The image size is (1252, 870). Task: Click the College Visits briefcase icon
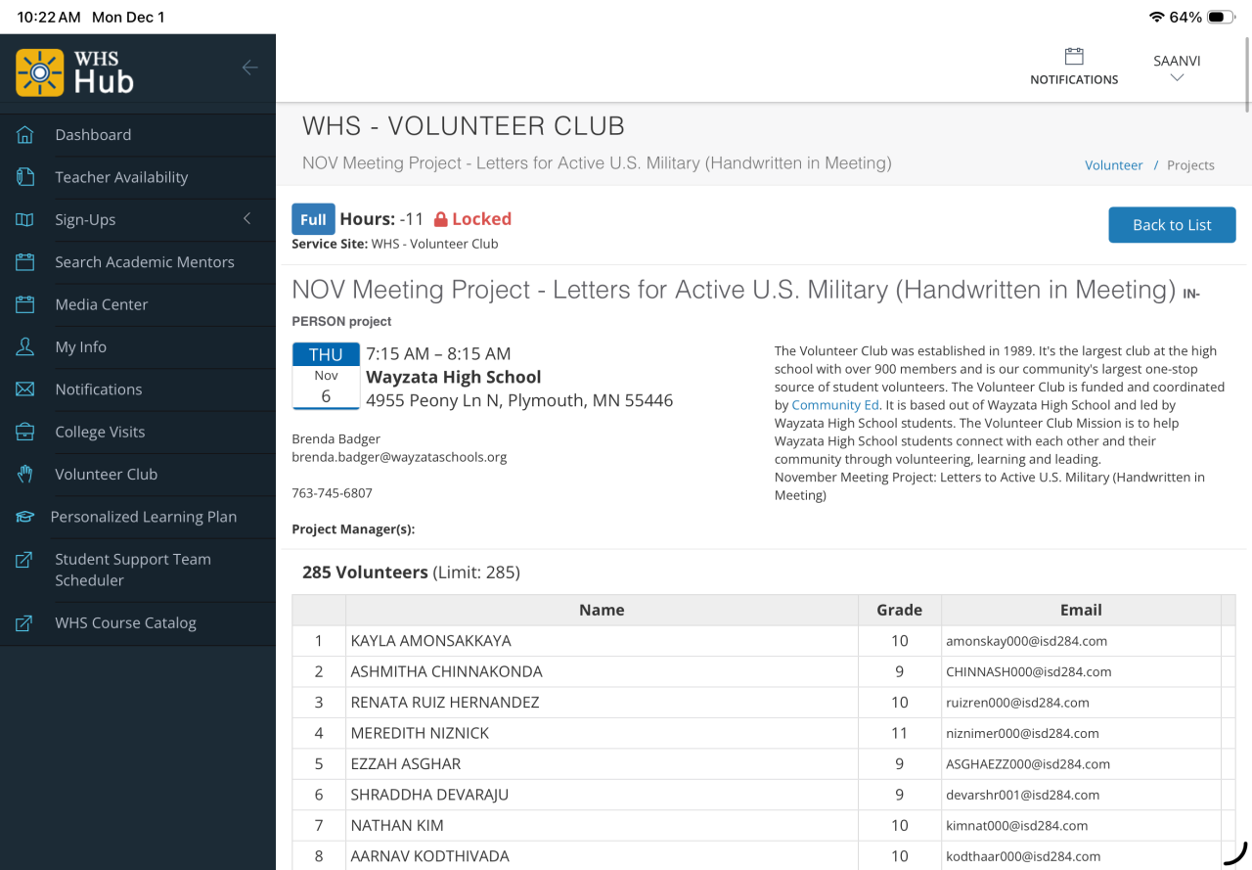coord(25,432)
